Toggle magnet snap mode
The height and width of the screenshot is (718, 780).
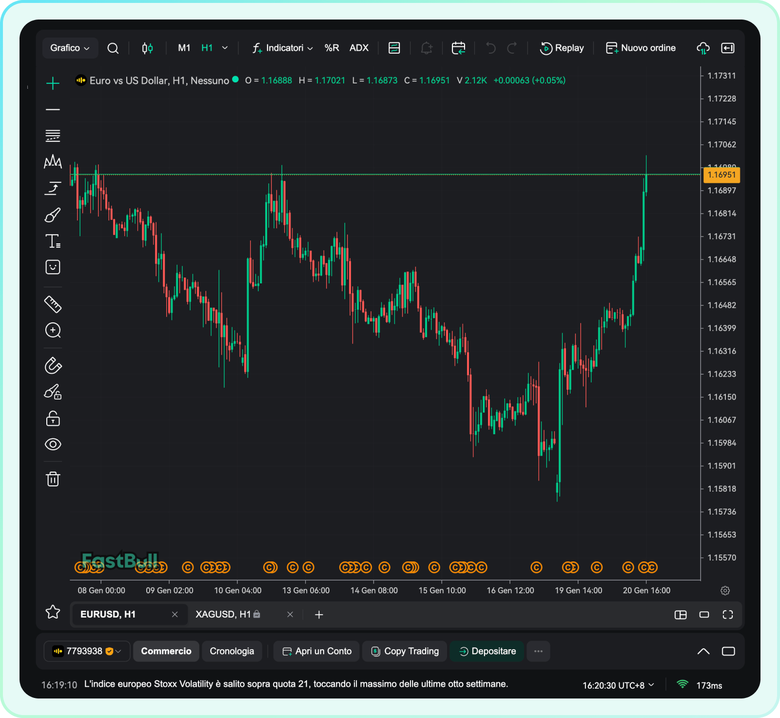(53, 366)
